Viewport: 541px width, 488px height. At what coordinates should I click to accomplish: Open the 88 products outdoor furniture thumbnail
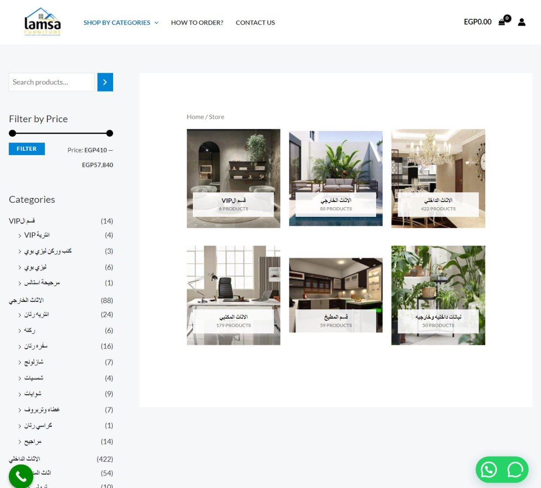tap(335, 178)
